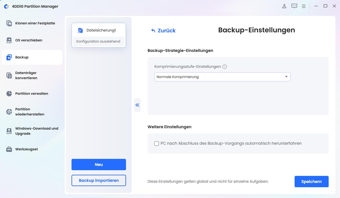The height and width of the screenshot is (198, 340).
Task: Enable automatic PC shutdown after backup completion
Action: (156, 144)
